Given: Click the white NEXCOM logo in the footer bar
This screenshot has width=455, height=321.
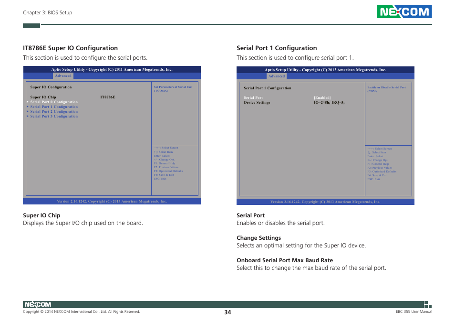Looking at the screenshot, I should (x=38, y=304).
